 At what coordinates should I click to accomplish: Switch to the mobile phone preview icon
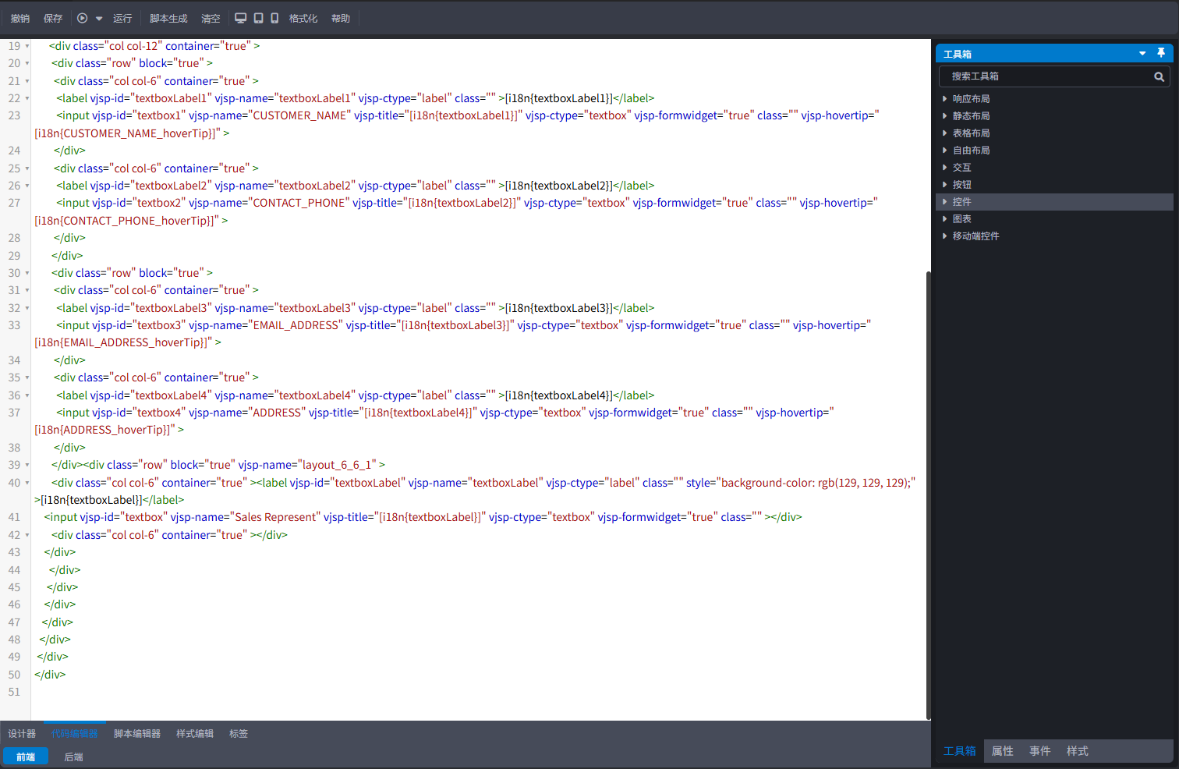pos(274,18)
